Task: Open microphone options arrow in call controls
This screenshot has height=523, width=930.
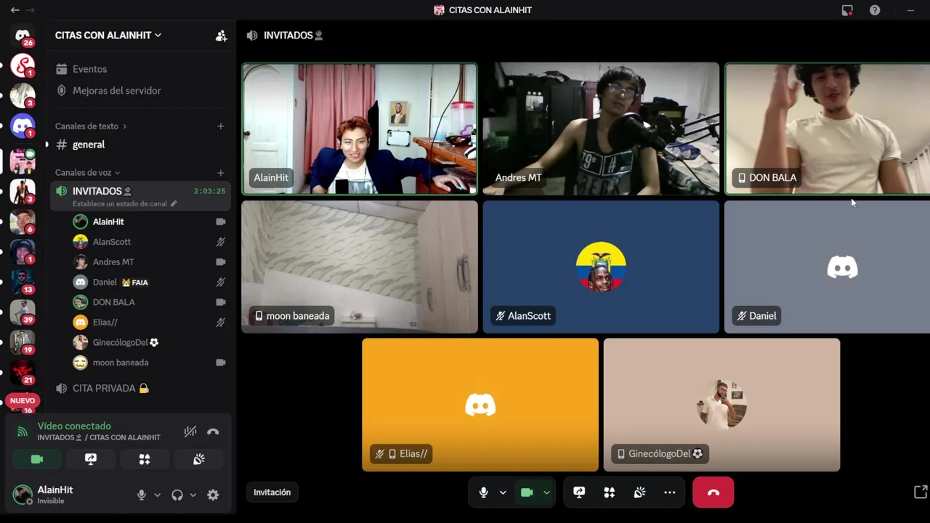Action: pos(503,492)
